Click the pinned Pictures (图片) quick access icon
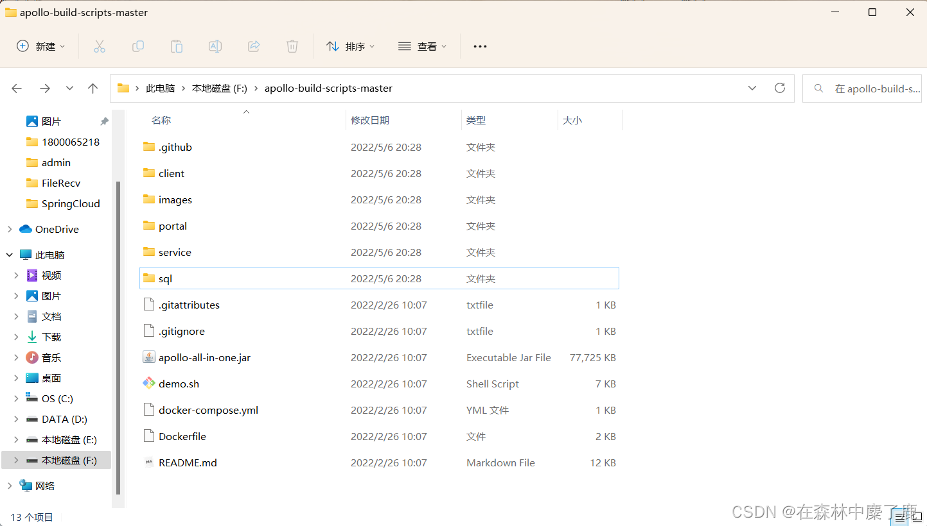Image resolution: width=927 pixels, height=526 pixels. (x=32, y=121)
